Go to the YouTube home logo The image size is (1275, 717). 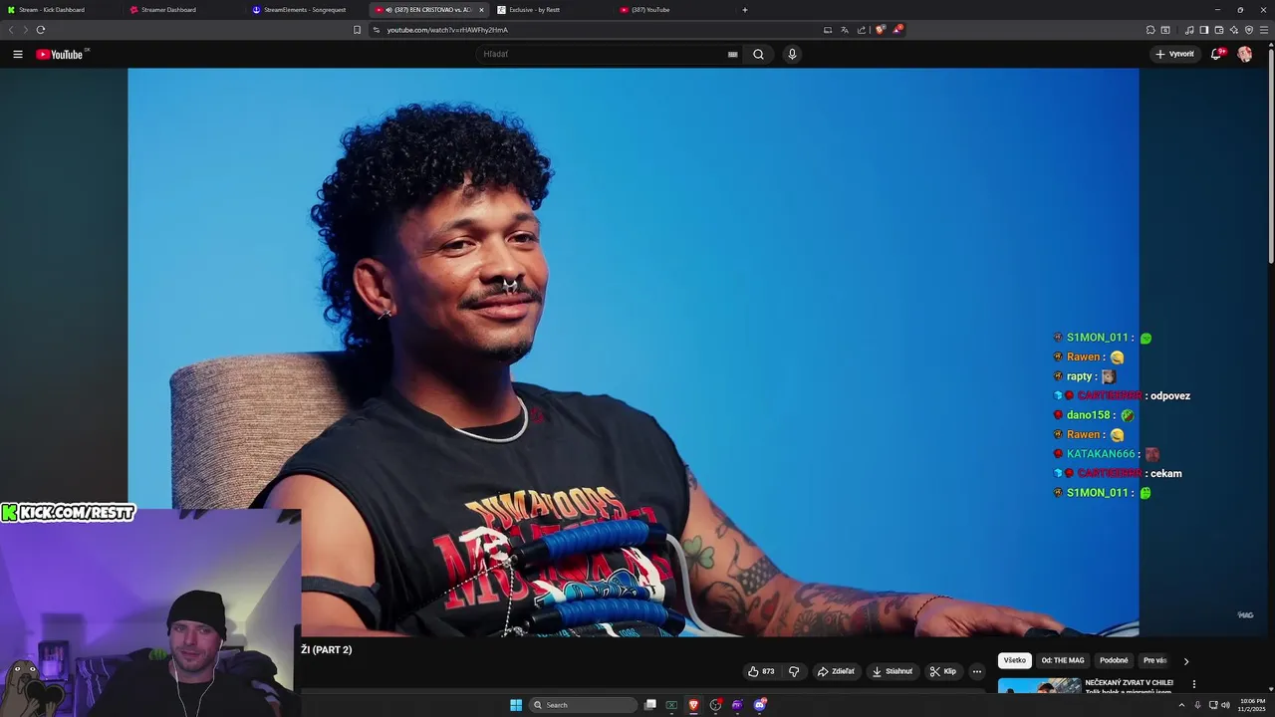62,54
